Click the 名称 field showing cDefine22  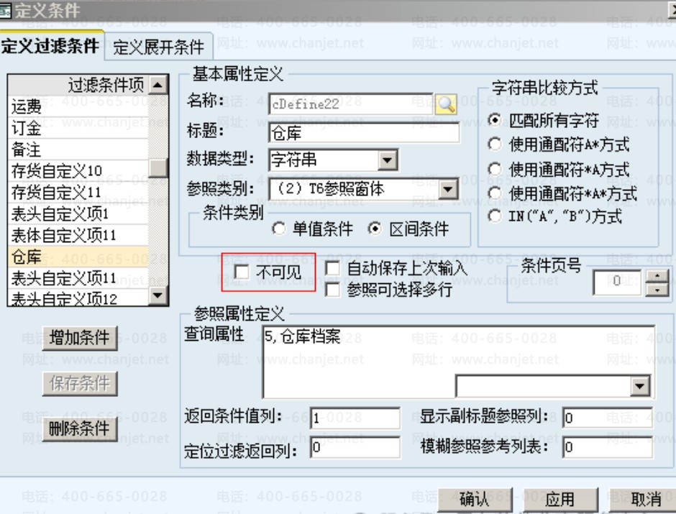tap(350, 104)
